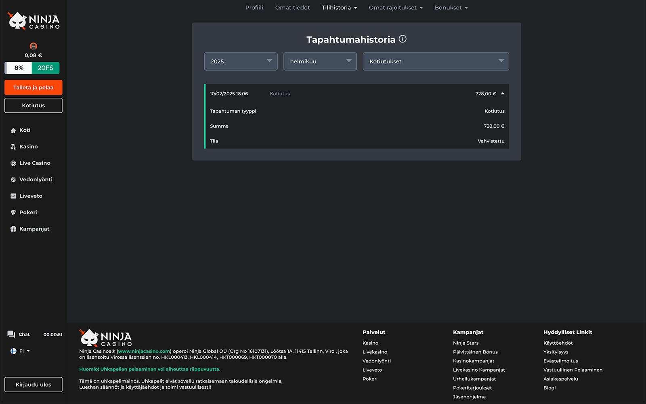Click the user avatar icon above balance

click(34, 46)
